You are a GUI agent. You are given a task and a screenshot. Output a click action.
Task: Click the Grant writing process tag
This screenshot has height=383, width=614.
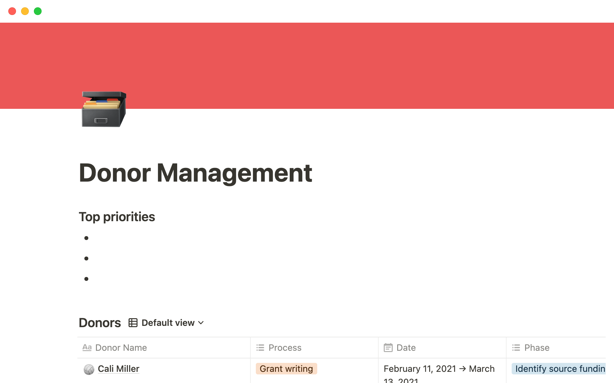[286, 368]
